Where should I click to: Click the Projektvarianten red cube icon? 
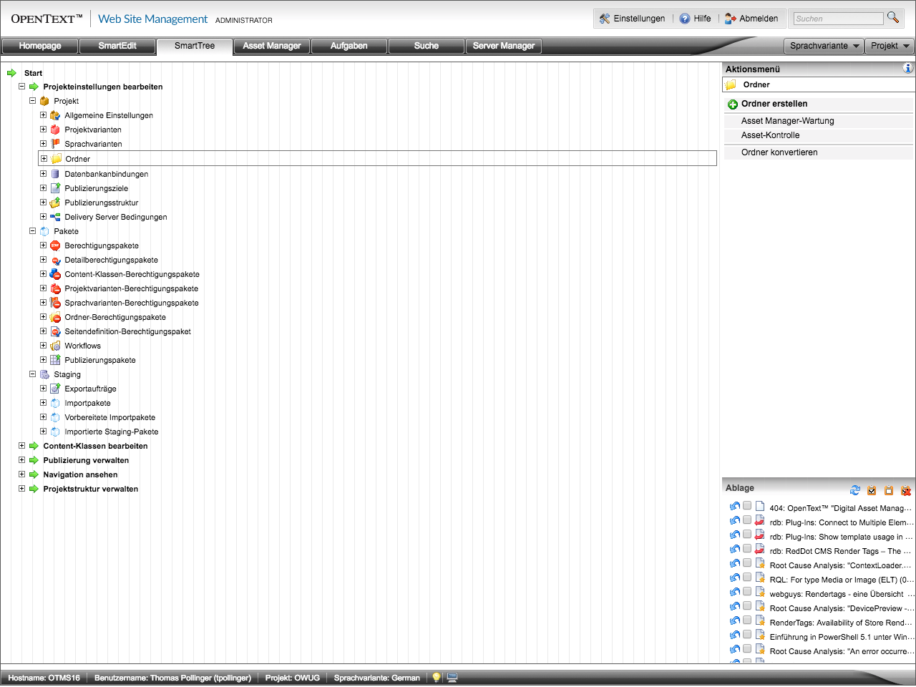click(x=55, y=130)
